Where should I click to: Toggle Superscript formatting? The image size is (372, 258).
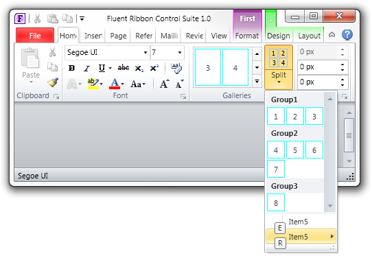[x=154, y=68]
